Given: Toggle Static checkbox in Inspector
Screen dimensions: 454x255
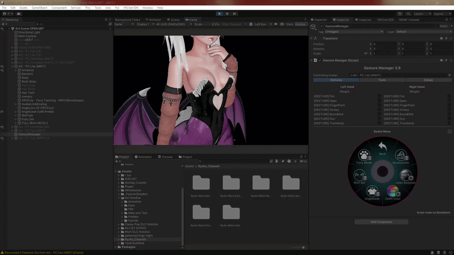Looking at the screenshot, I should (x=437, y=26).
